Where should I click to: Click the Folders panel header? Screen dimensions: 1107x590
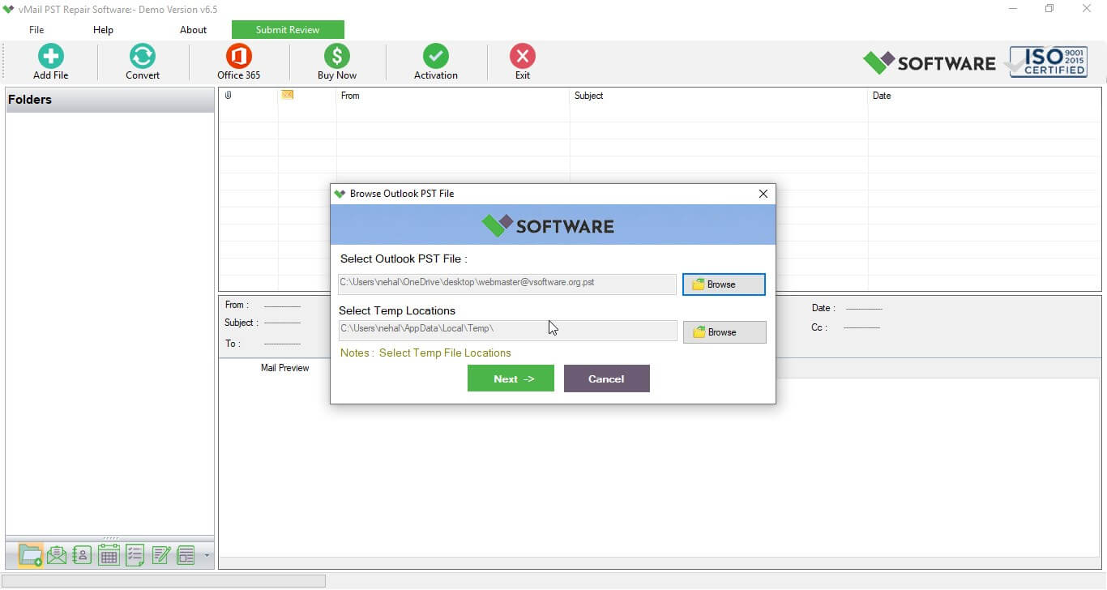(110, 100)
